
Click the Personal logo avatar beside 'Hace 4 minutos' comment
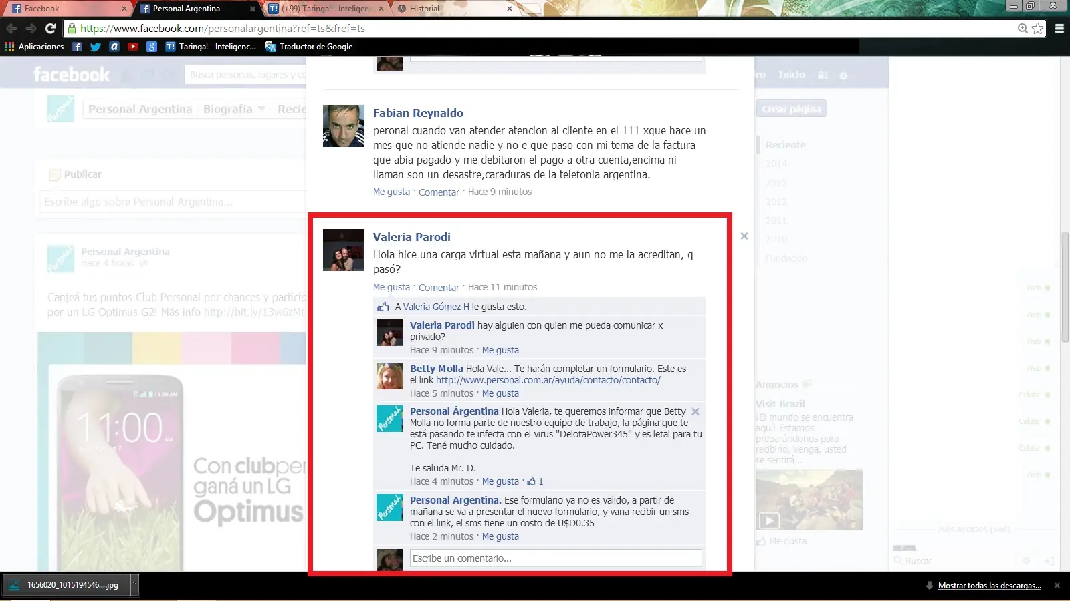coord(390,419)
